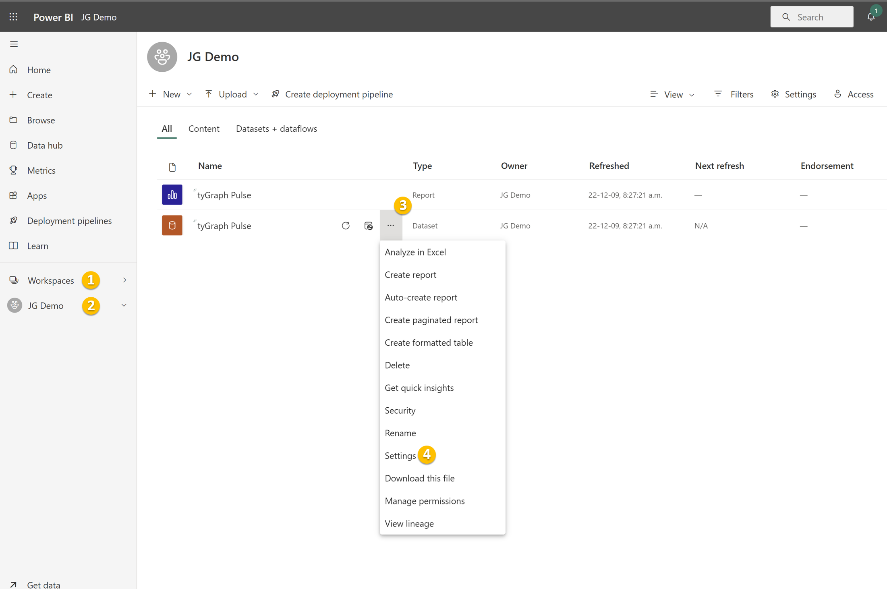Click the more options ellipsis for dataset
The width and height of the screenshot is (887, 589).
(x=391, y=226)
